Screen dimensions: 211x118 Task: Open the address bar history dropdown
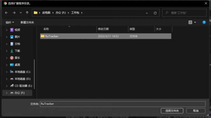(147, 13)
